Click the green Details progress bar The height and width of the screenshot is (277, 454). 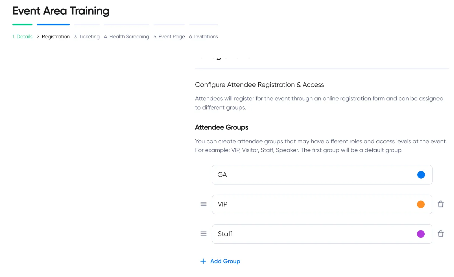(x=22, y=25)
